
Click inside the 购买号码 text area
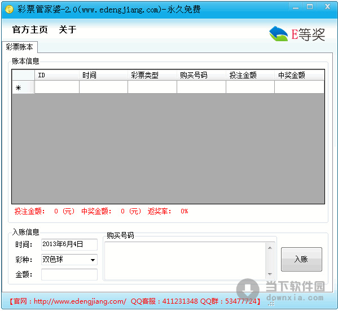[x=186, y=261]
